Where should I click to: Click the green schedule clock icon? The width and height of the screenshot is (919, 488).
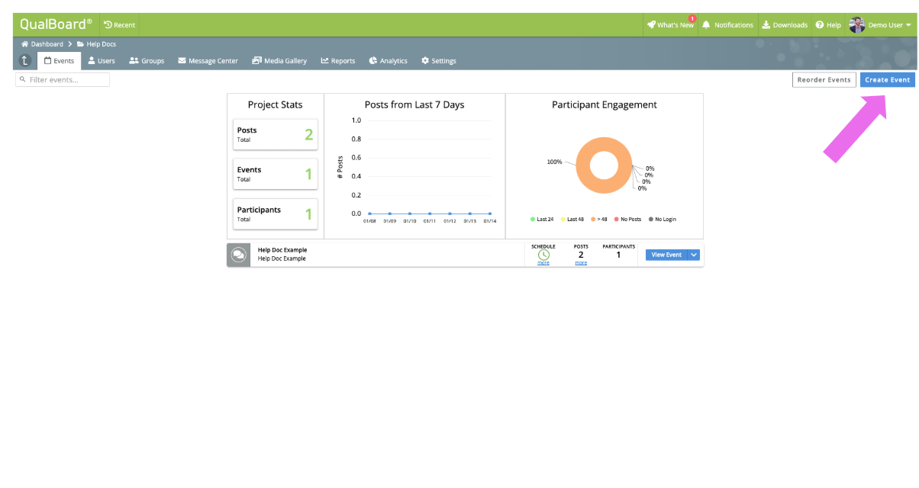click(543, 255)
